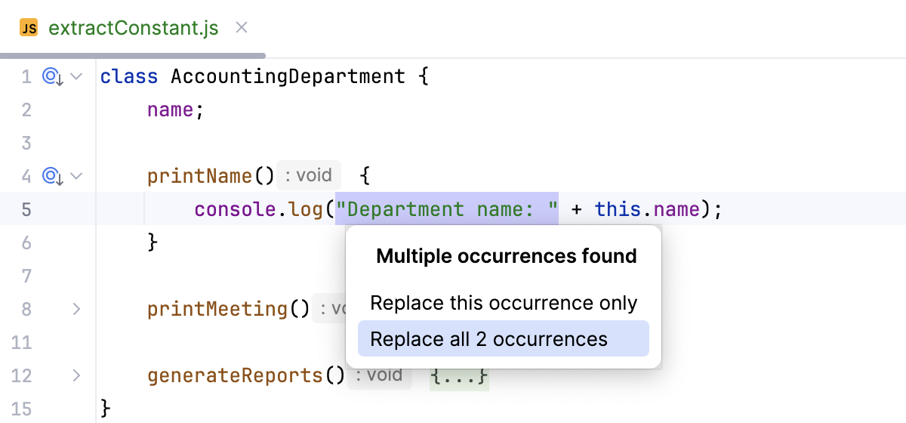Click the "Department name: " string literal
The image size is (906, 423).
(447, 209)
